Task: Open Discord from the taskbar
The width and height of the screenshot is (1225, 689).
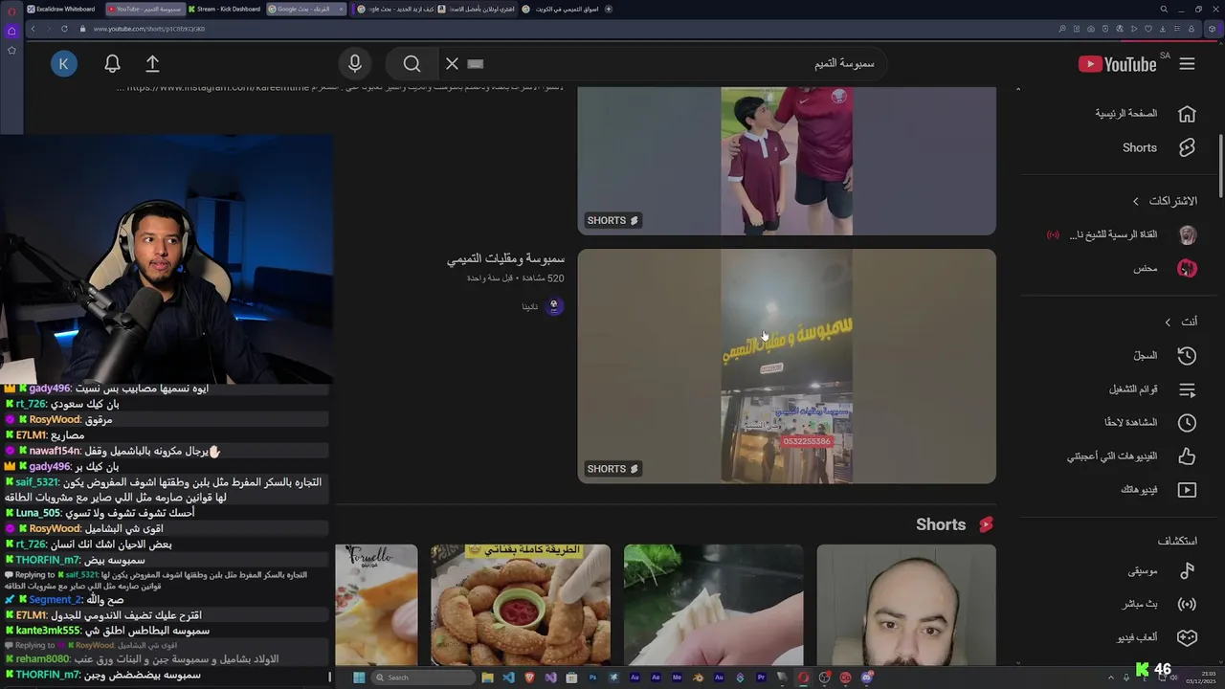Action: tap(866, 678)
